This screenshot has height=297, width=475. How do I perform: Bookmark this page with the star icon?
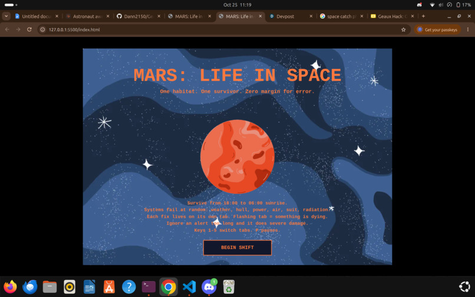tap(403, 29)
